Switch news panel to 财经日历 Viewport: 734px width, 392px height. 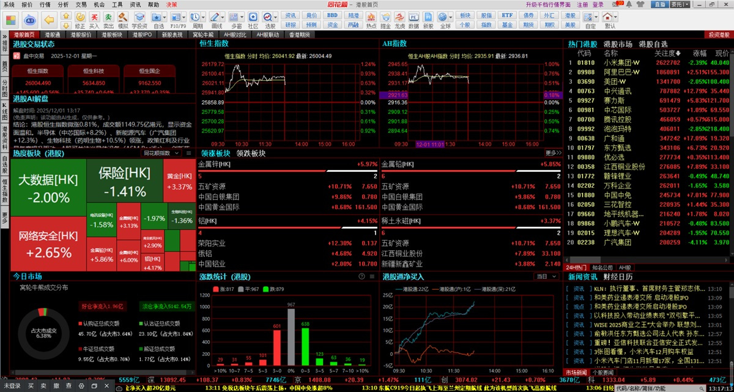pos(618,276)
